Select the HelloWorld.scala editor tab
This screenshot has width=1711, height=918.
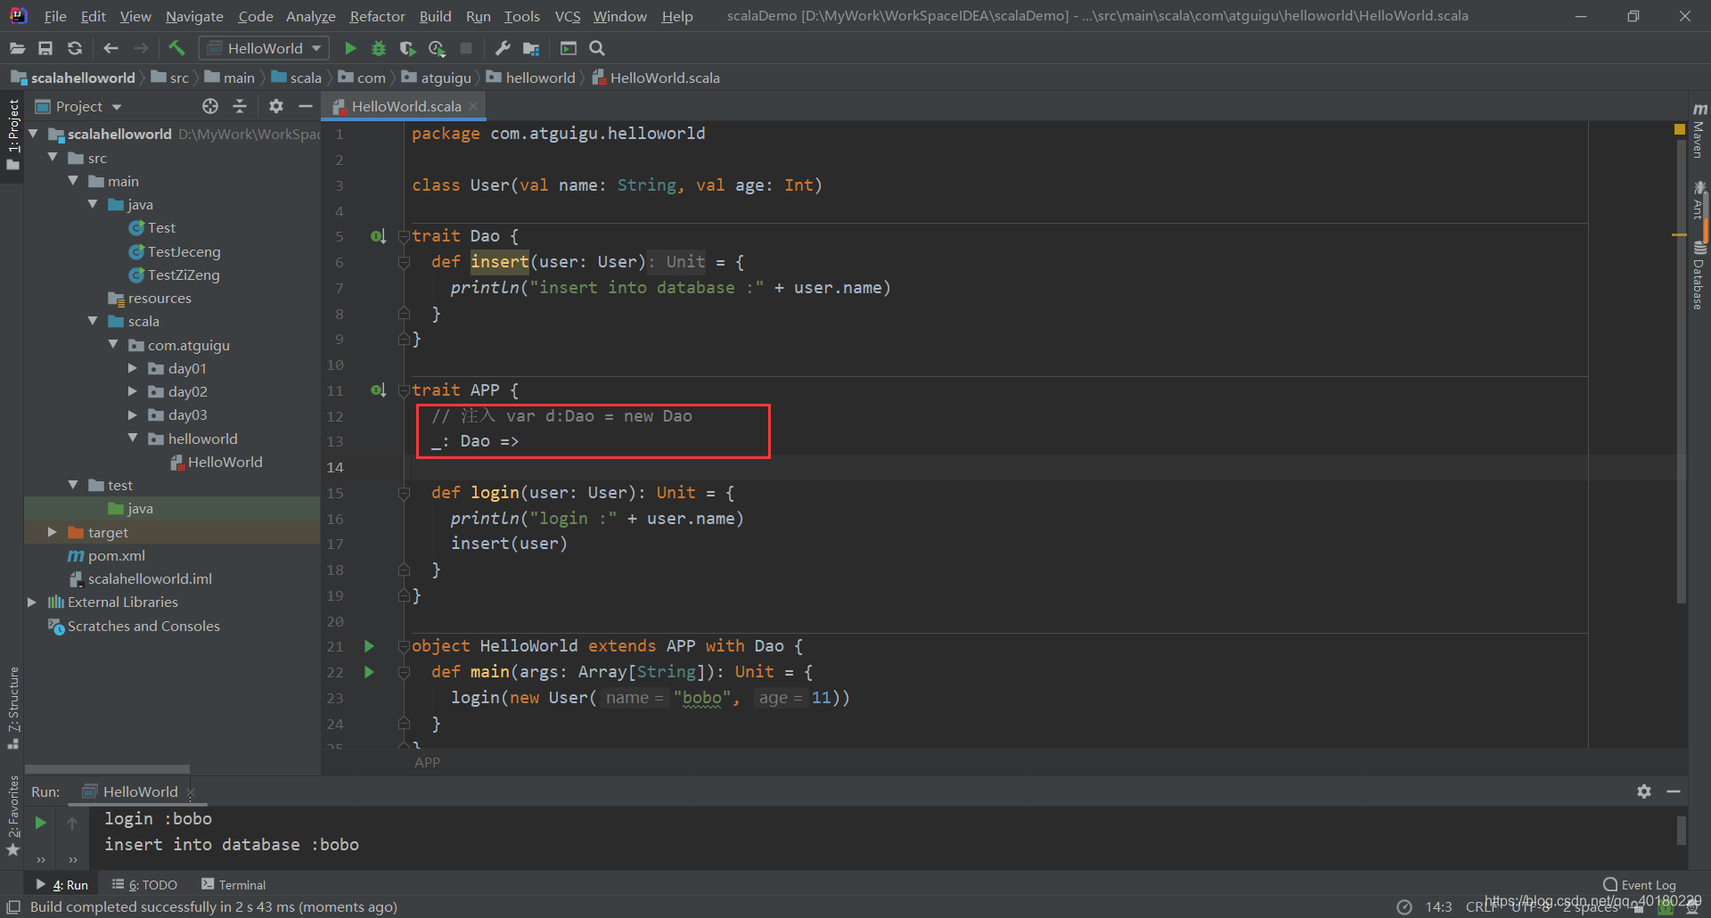[405, 106]
